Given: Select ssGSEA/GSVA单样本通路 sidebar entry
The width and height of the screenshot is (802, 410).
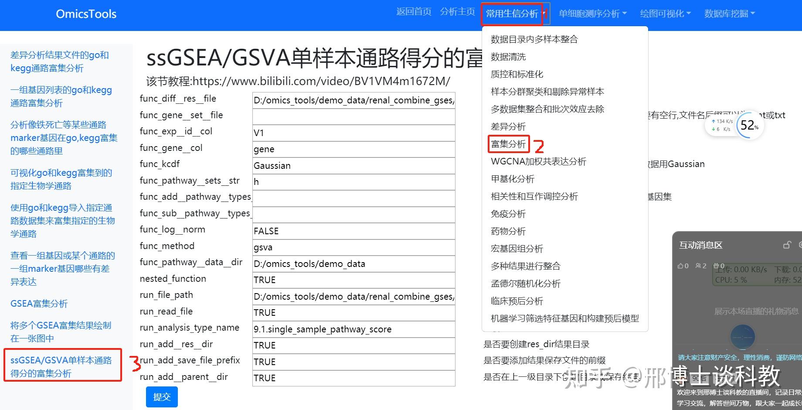Looking at the screenshot, I should pos(61,366).
